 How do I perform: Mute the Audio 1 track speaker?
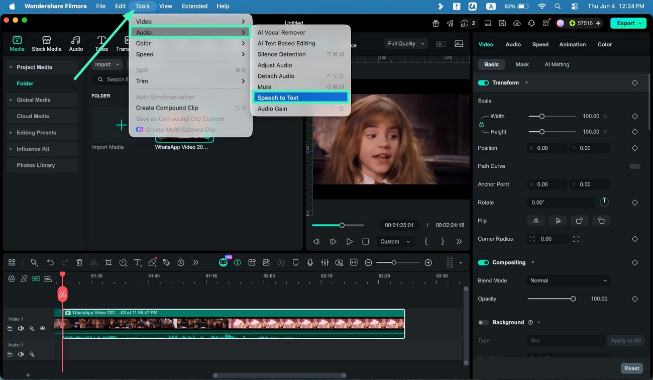(21, 354)
